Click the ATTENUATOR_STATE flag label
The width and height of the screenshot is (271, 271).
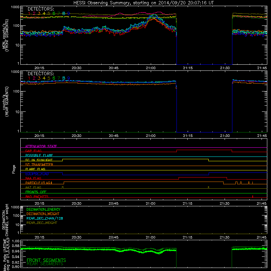point(41,146)
